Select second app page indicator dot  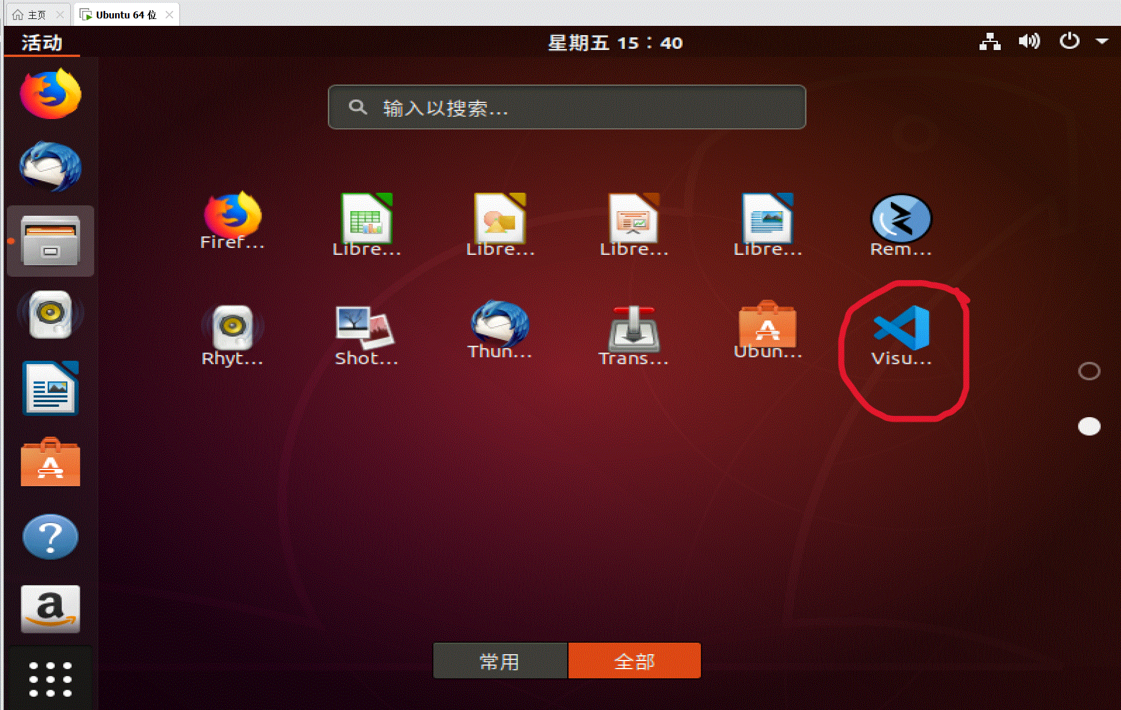(x=1089, y=426)
